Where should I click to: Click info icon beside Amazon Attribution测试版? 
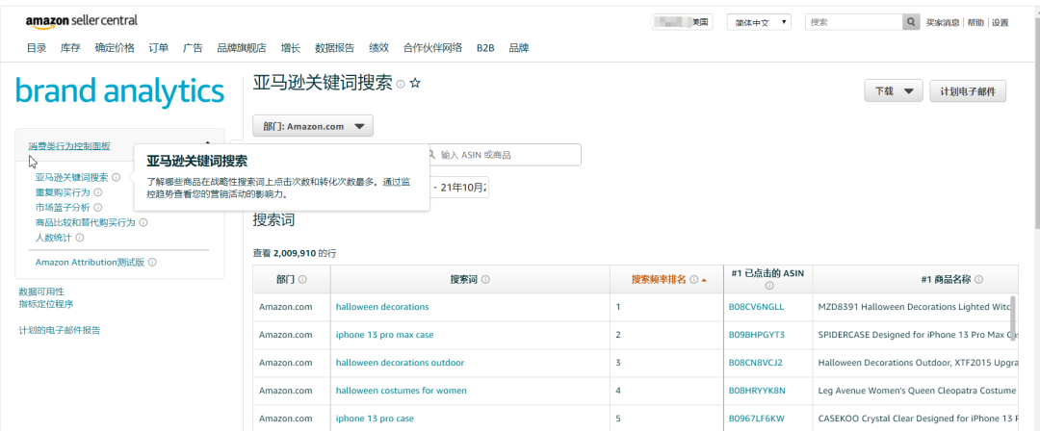[152, 263]
